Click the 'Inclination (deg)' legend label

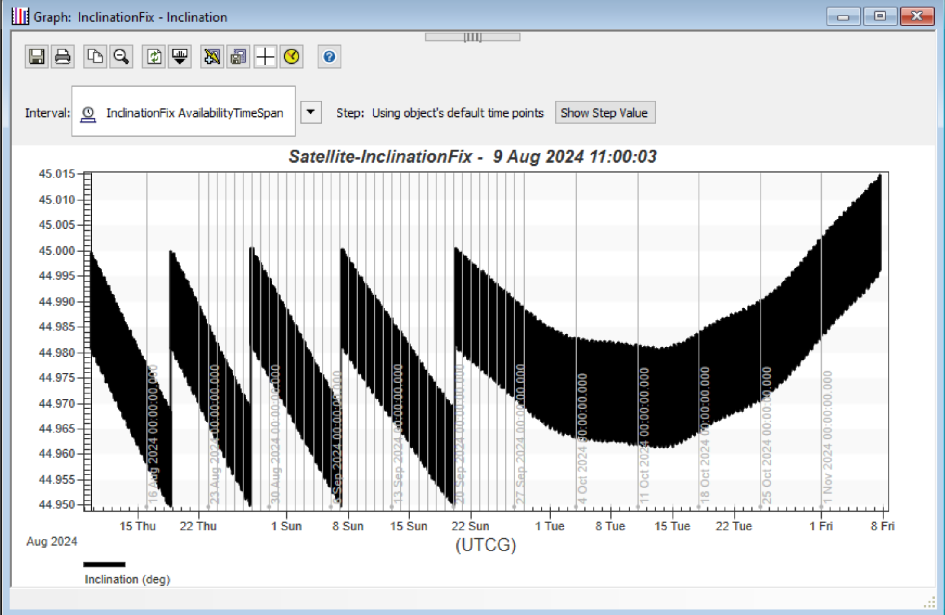point(128,579)
